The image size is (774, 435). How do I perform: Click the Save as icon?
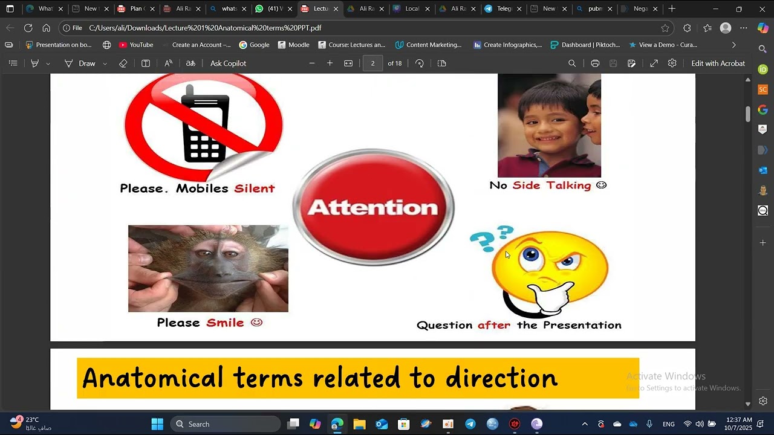(x=632, y=63)
